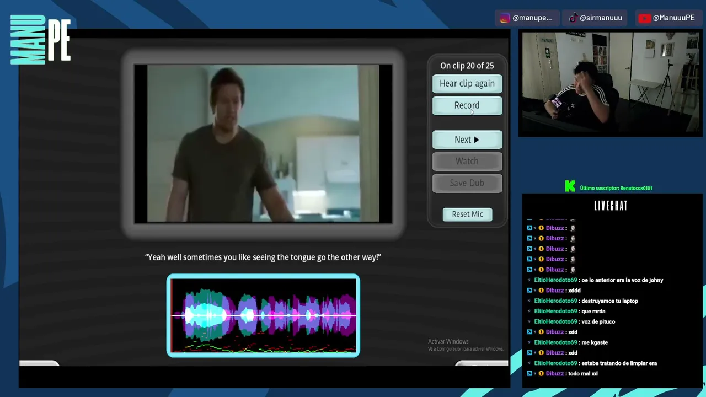706x397 pixels.
Task: Click the LIVECHAT heading
Action: 611,206
